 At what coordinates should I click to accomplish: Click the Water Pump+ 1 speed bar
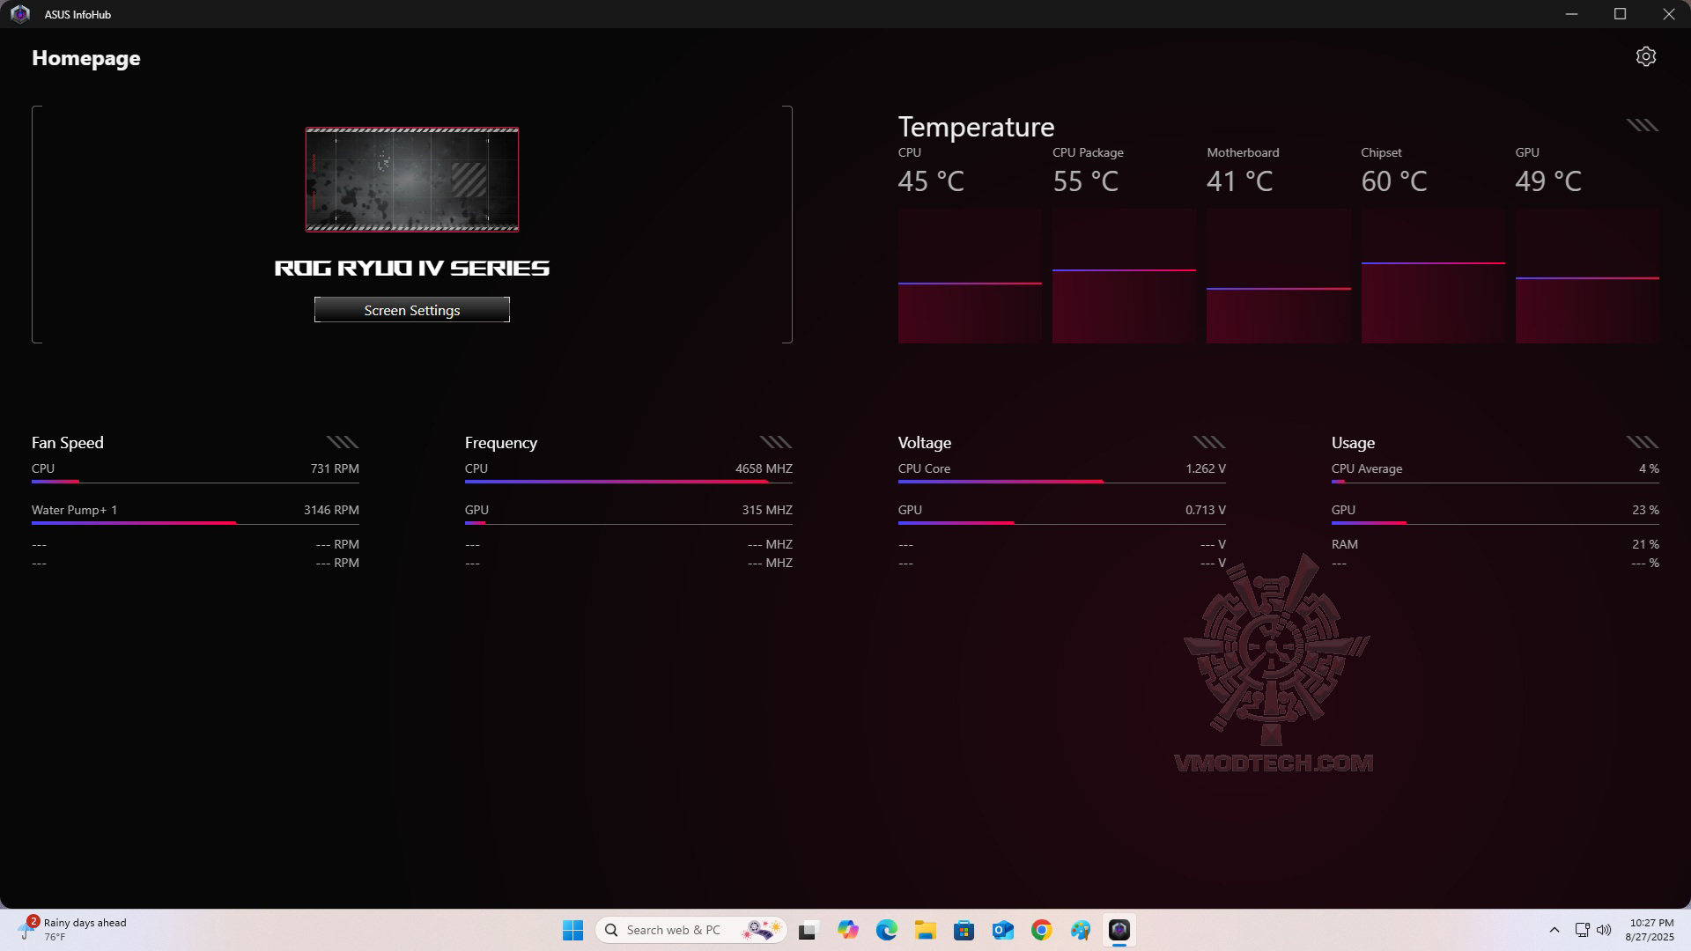click(195, 522)
